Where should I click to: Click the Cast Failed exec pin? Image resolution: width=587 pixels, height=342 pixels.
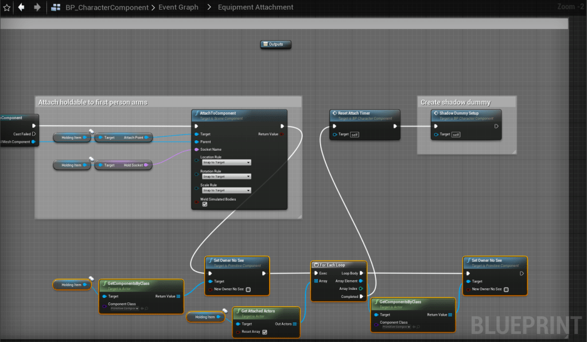pyautogui.click(x=34, y=133)
